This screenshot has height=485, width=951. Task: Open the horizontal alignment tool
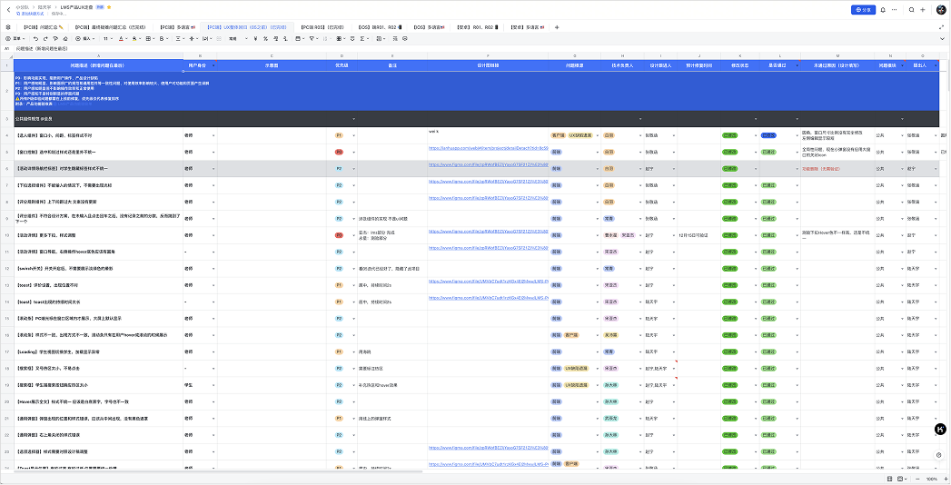pos(178,38)
